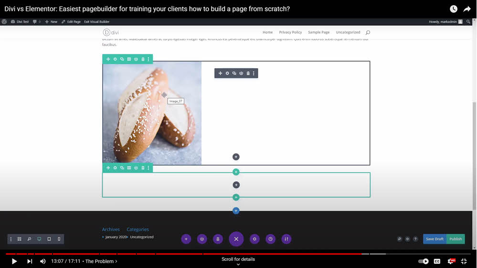Expand the chapter title "The Problem"
The image size is (477, 268).
click(x=101, y=261)
